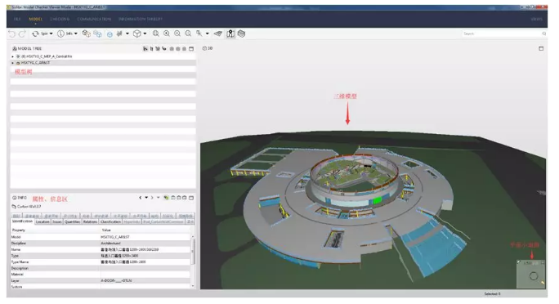
Task: Click the wireframe cube view icon
Action: [137, 34]
